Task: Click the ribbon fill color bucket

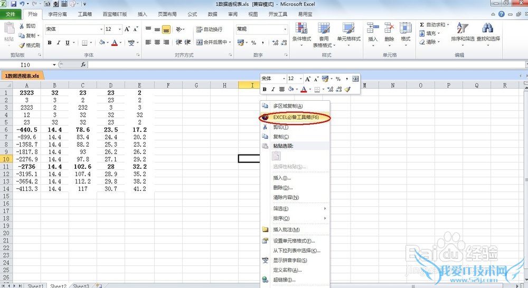Action: 102,42
